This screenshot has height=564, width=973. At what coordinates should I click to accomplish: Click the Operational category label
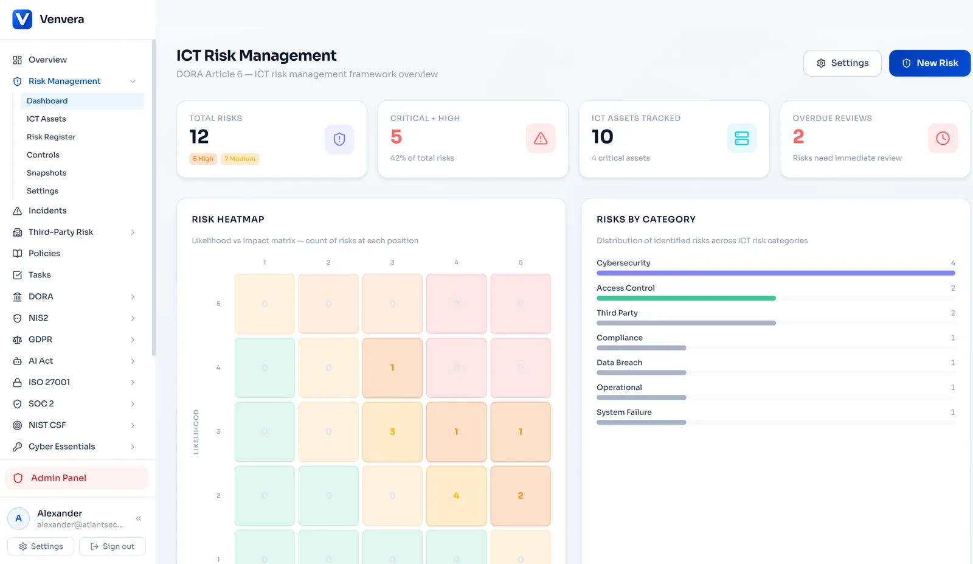(x=619, y=388)
